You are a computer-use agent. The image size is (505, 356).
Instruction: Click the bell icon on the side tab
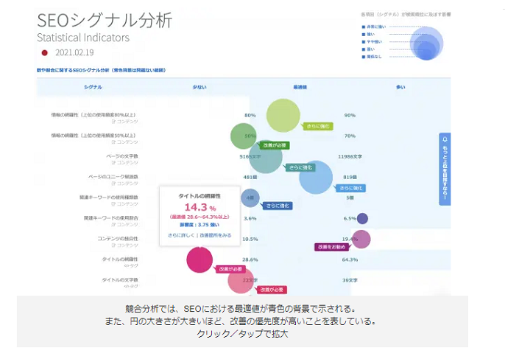pos(445,139)
